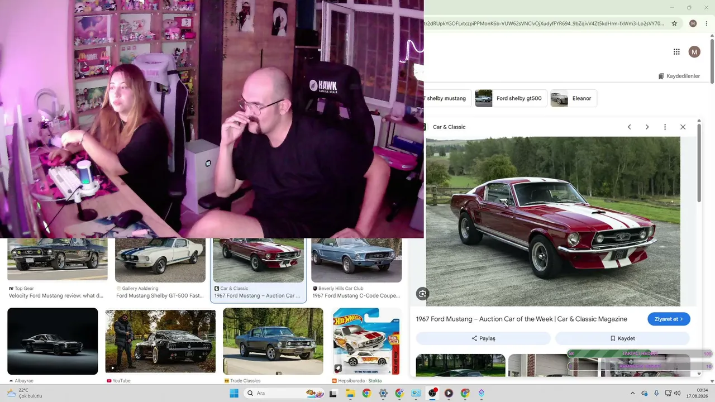Open the network icon in system tray
Image resolution: width=715 pixels, height=402 pixels.
click(x=668, y=393)
